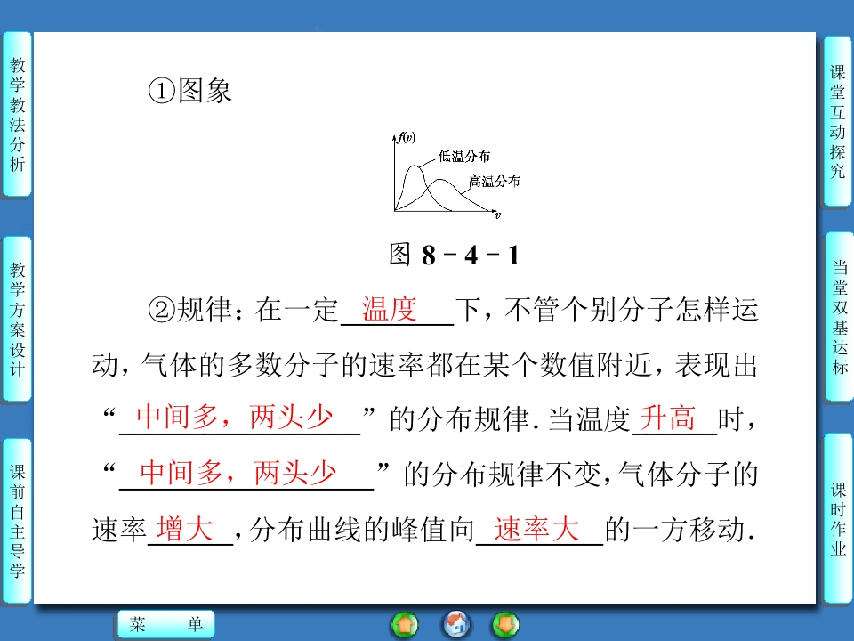
Task: Click the red 温度 answer blank
Action: (x=390, y=310)
